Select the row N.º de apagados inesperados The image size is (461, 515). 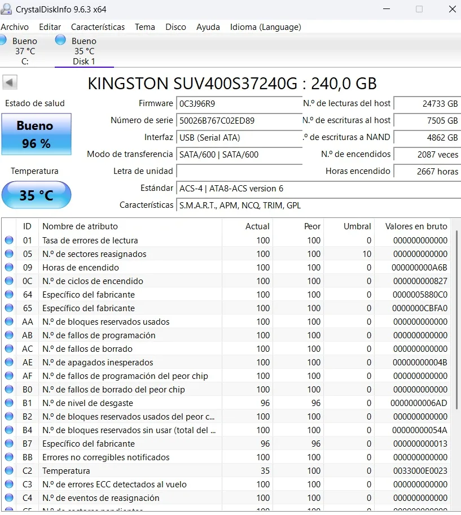[226, 362]
